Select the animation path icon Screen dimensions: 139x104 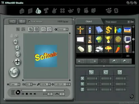[71, 11]
